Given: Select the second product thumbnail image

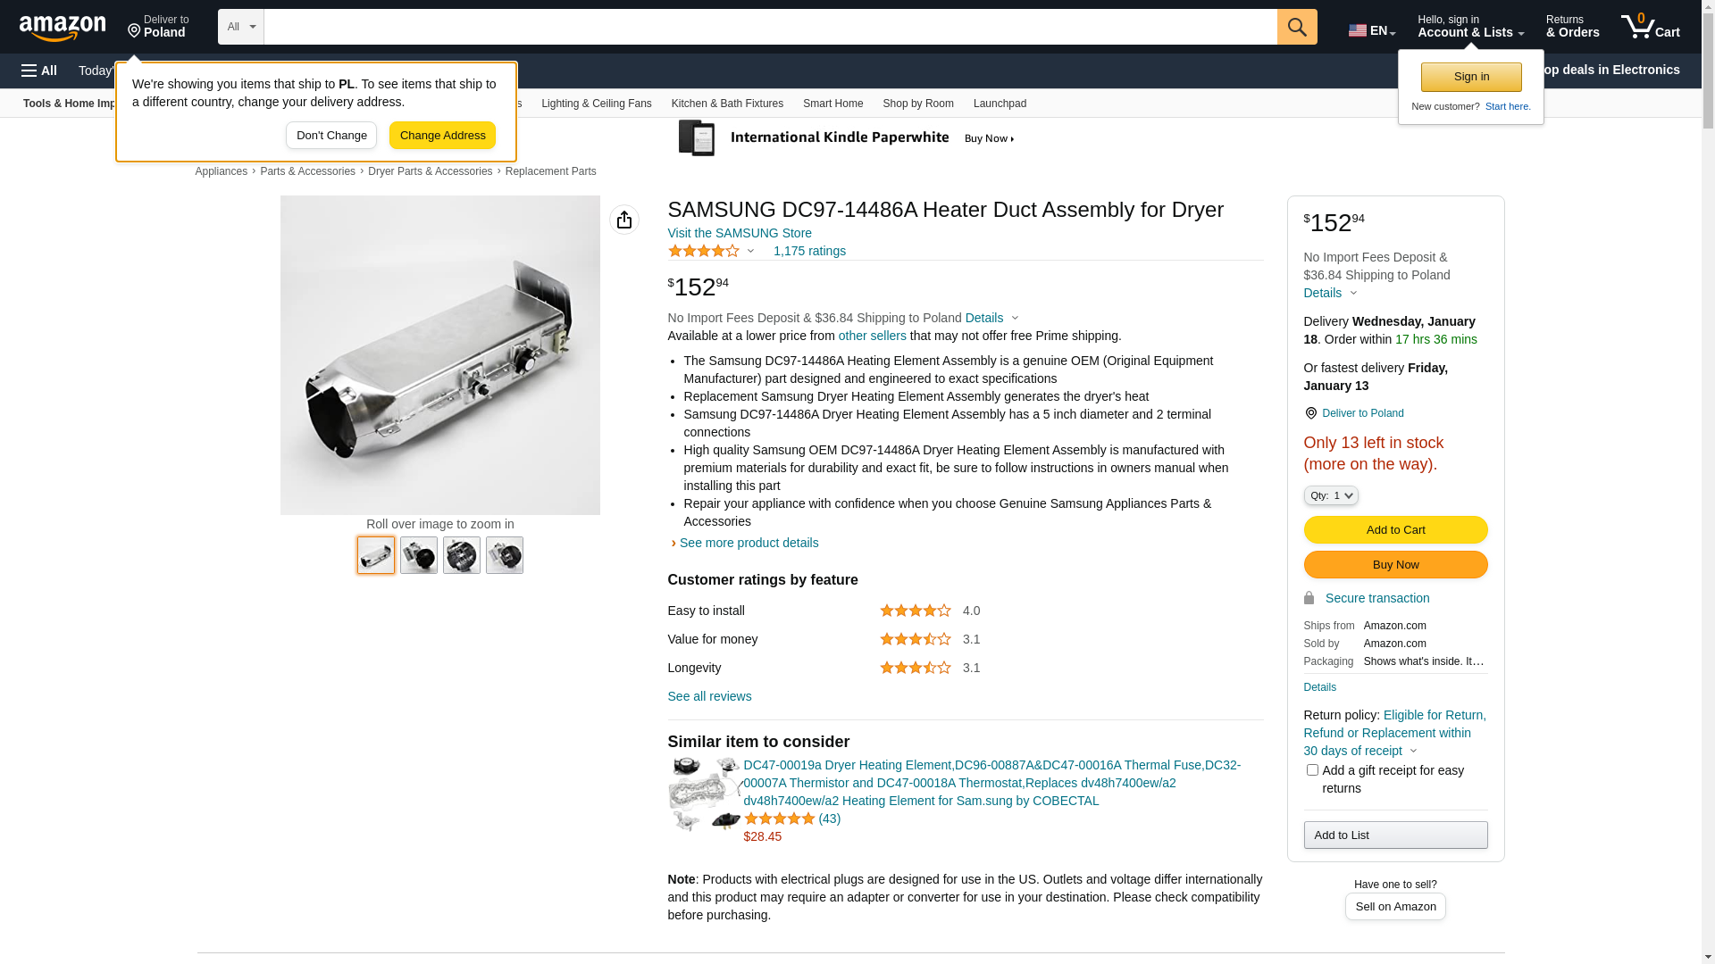Looking at the screenshot, I should point(418,555).
